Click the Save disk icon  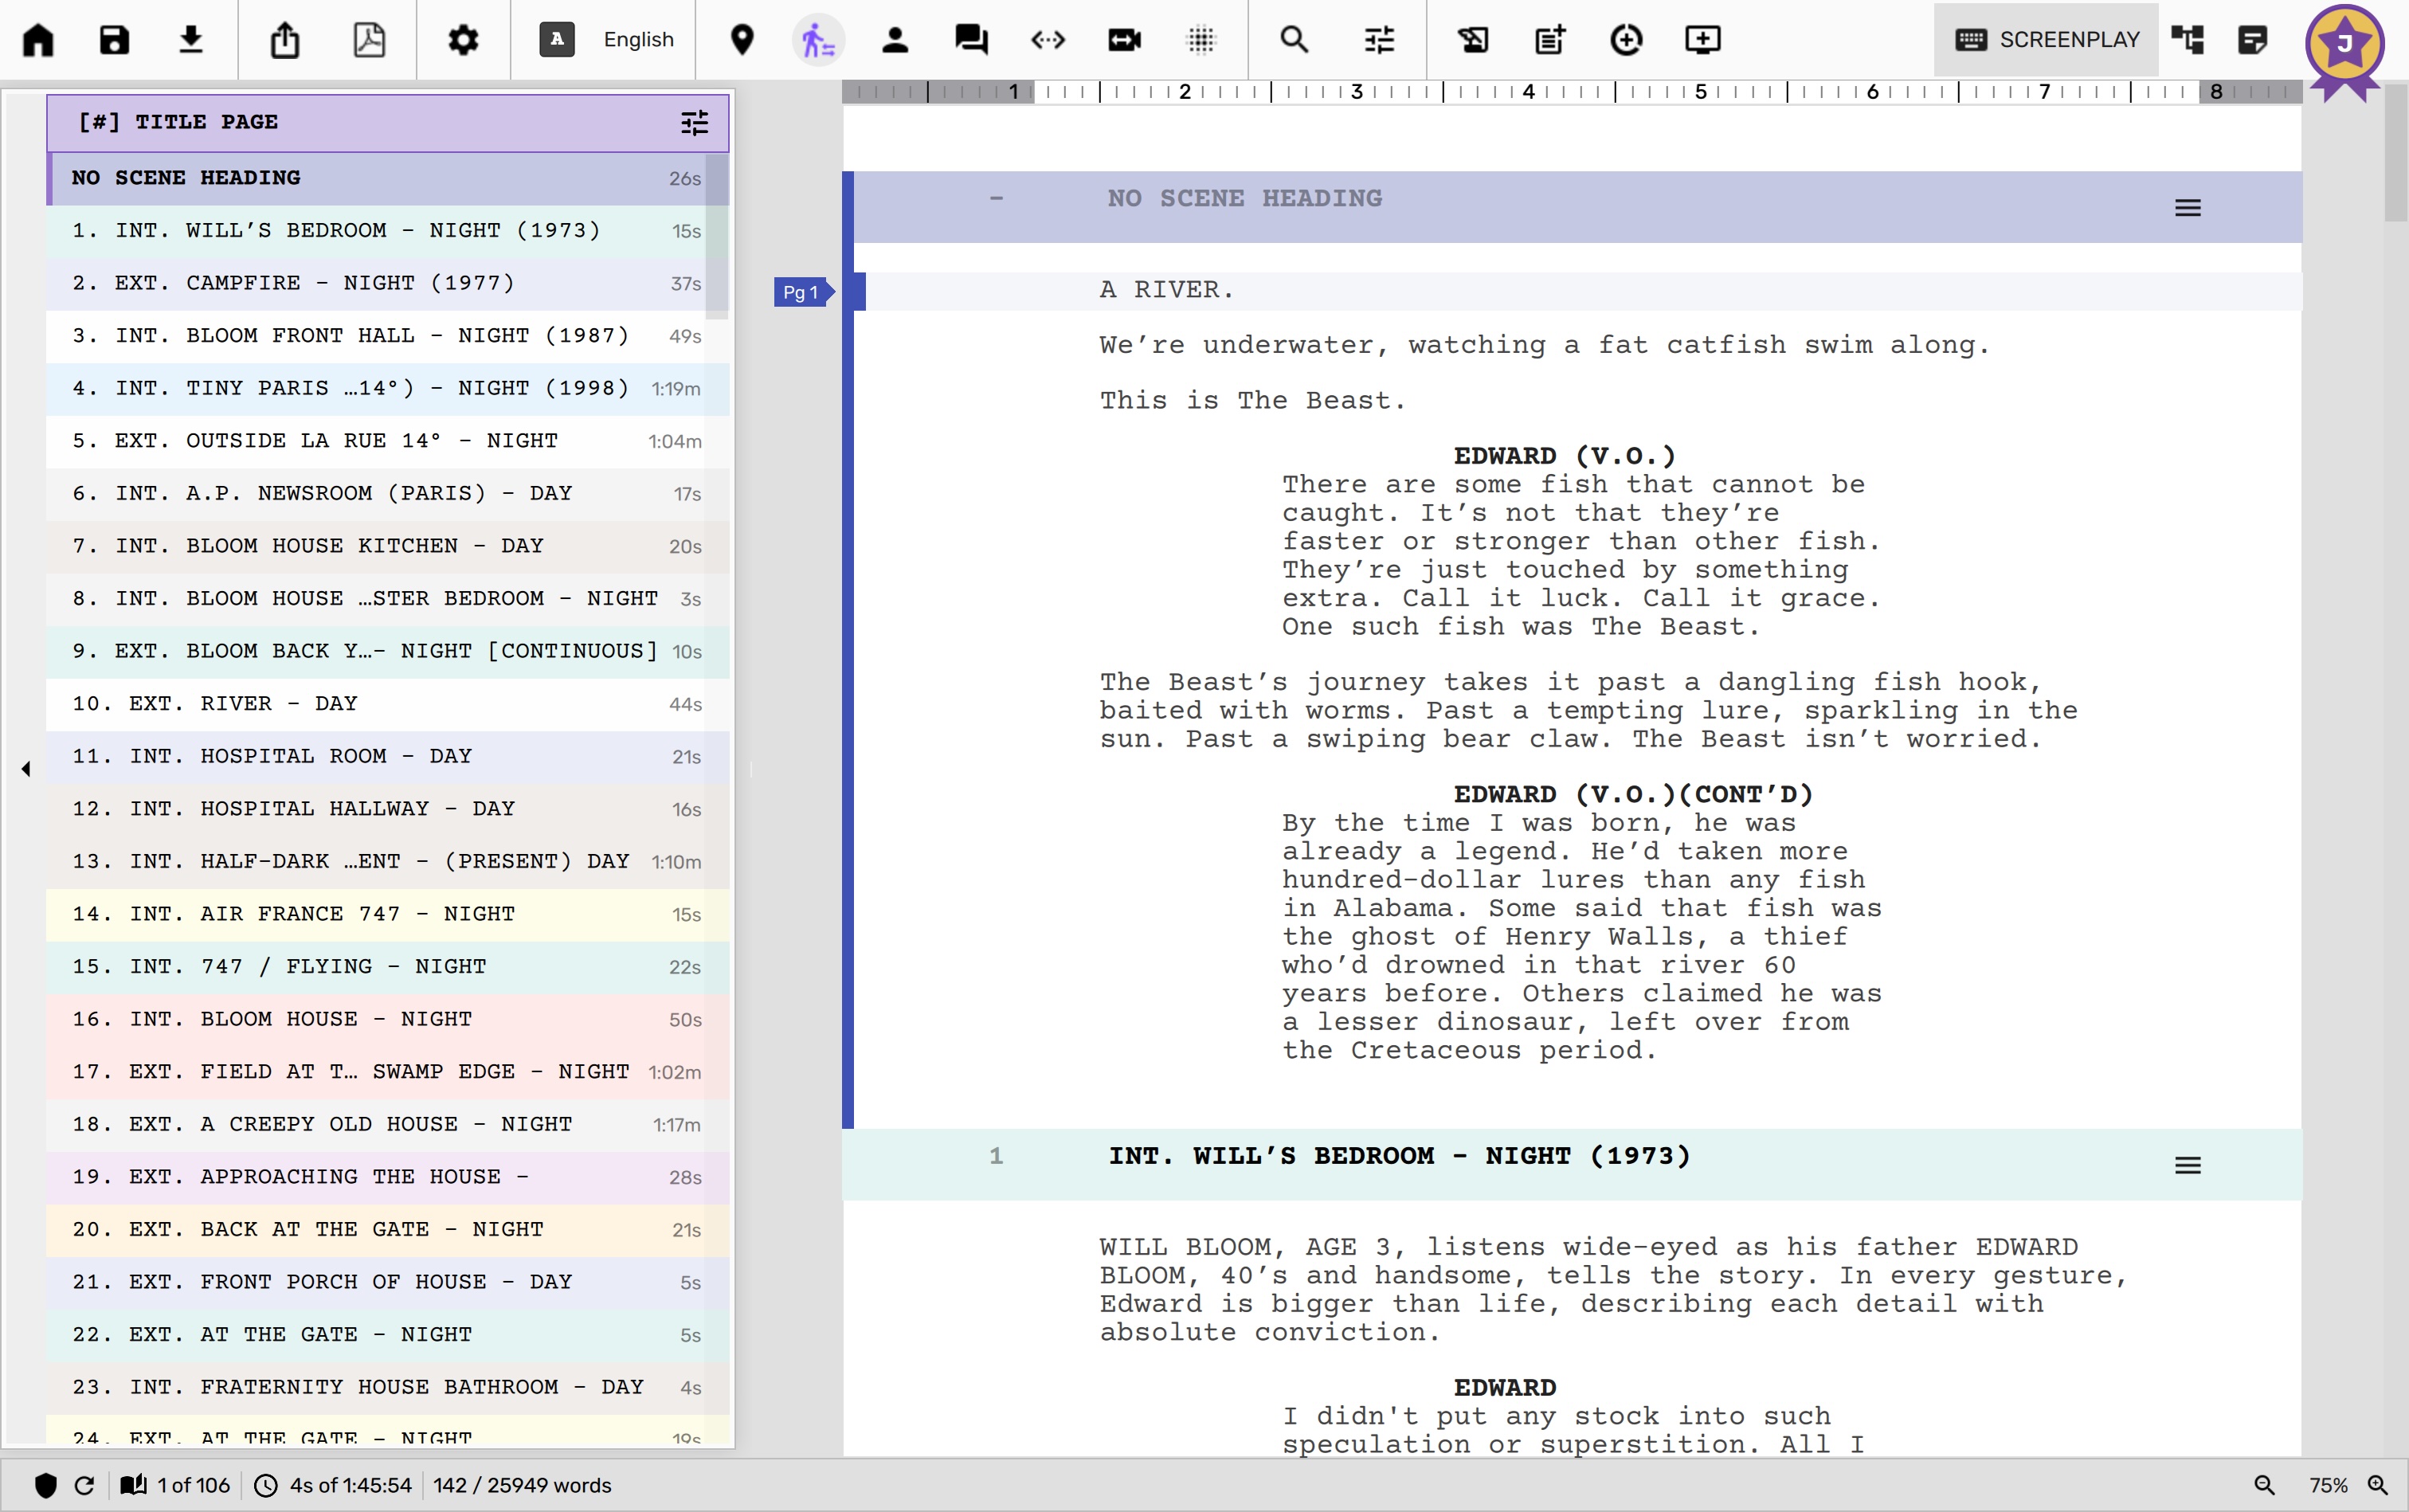[x=114, y=40]
